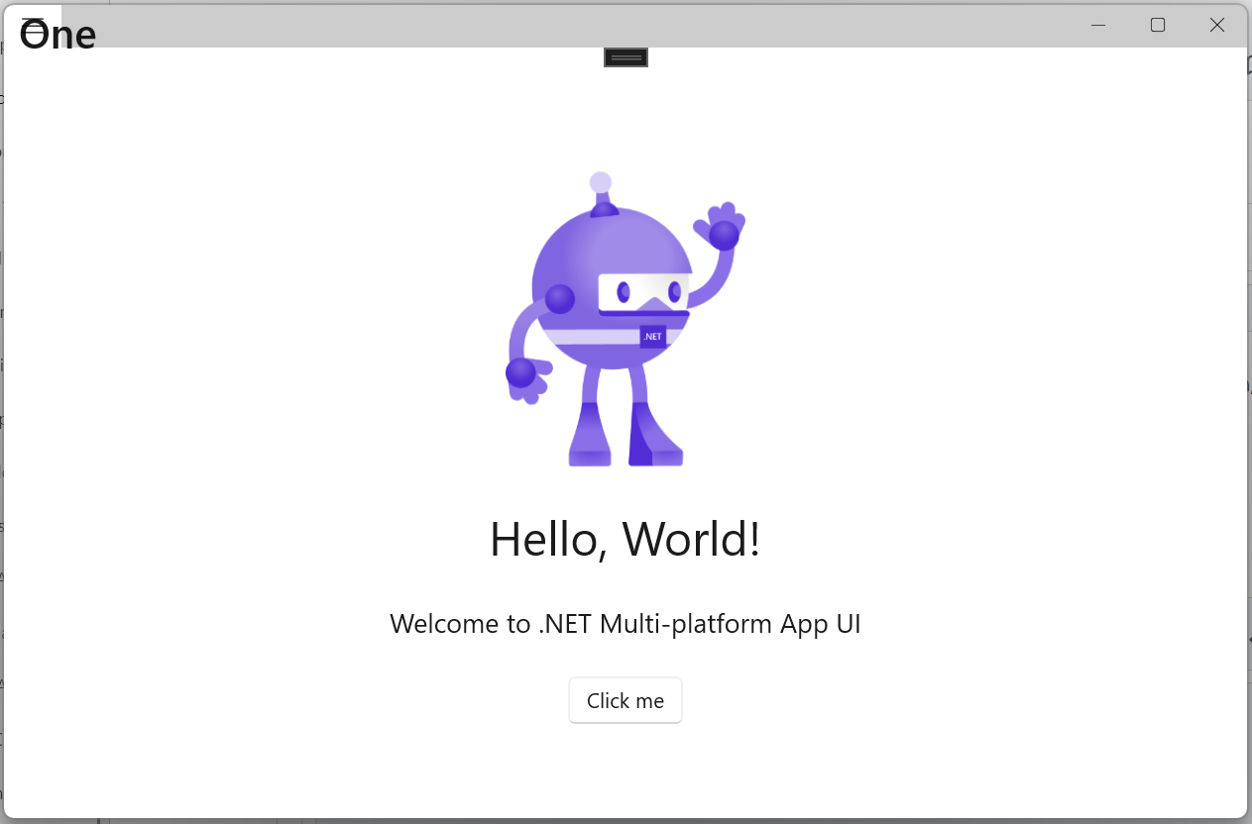Image resolution: width=1252 pixels, height=824 pixels.
Task: Click the .NET bot mascot image
Action: [625, 317]
